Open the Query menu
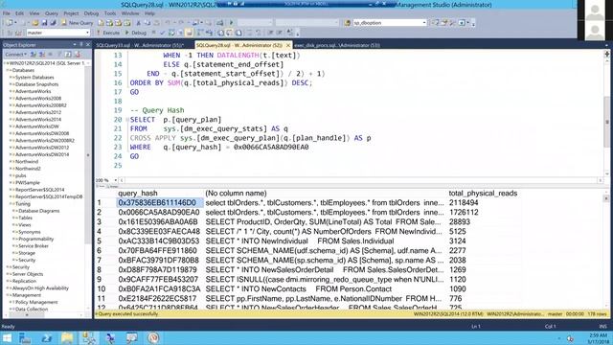 tap(51, 13)
